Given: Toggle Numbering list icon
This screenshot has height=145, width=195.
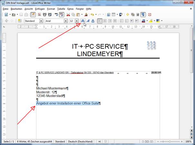Looking at the screenshot, I should coord(122,21).
